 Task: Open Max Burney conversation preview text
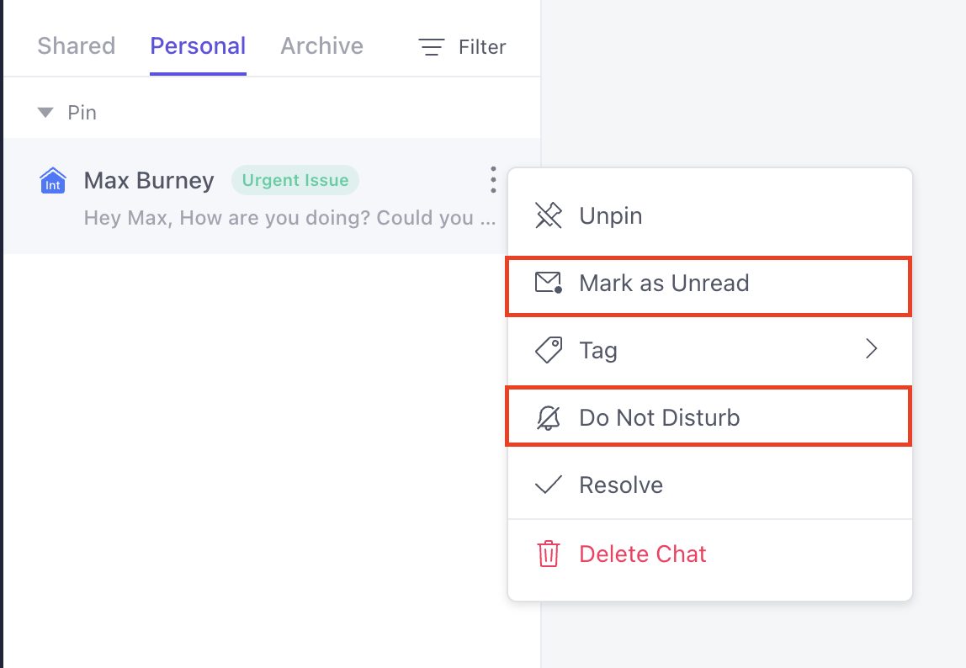coord(289,218)
